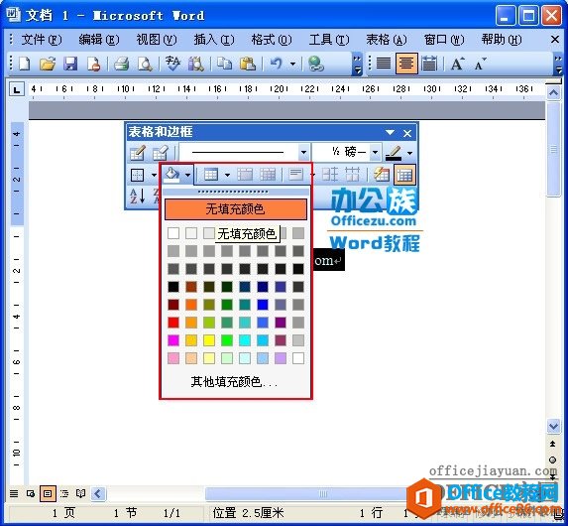Select the Draw Table pencil tool
Viewport: 568px width, 526px height.
coord(137,153)
